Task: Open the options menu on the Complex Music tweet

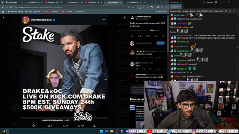Action: (164, 17)
